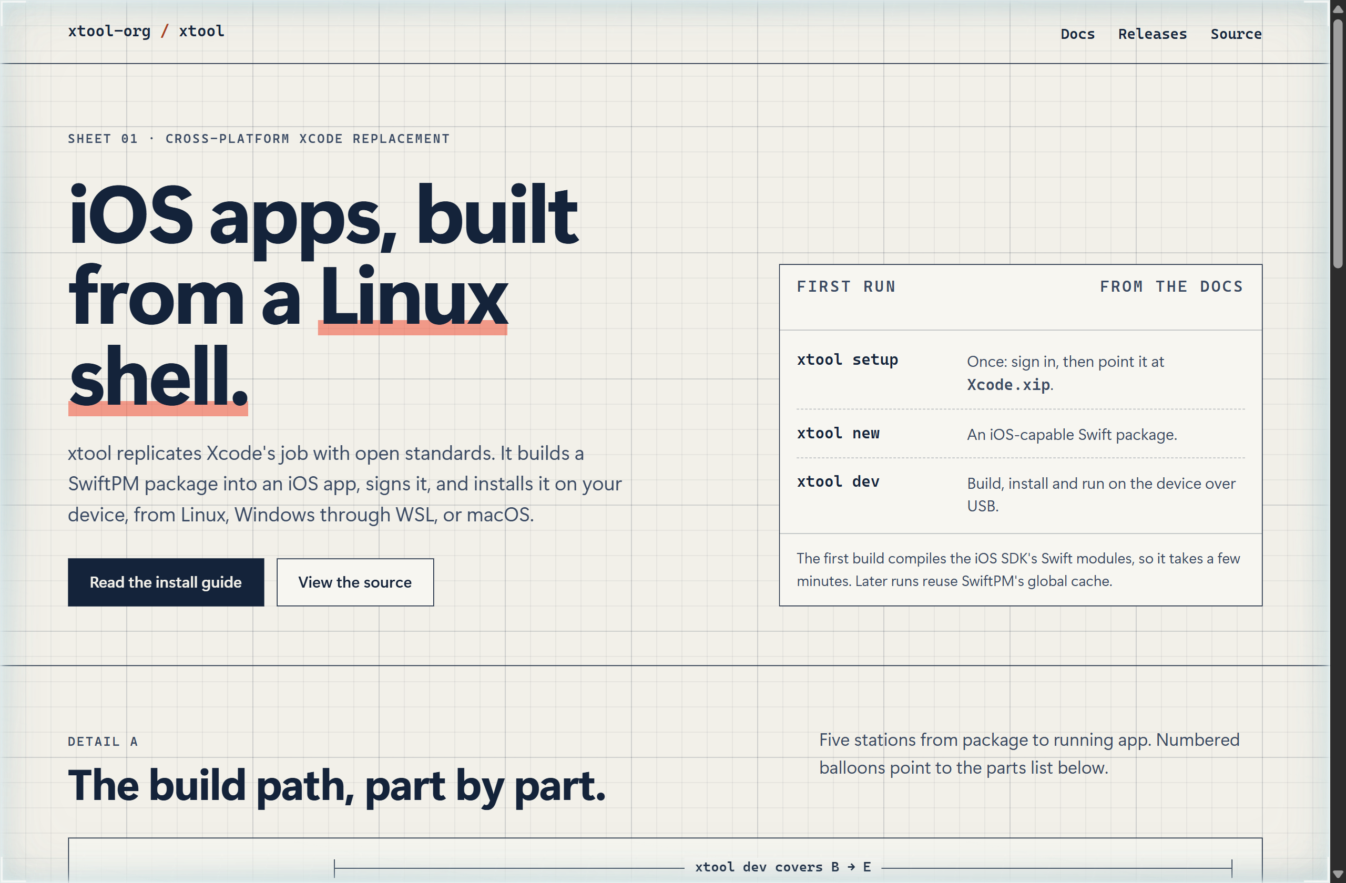Image resolution: width=1346 pixels, height=883 pixels.
Task: Click the xtool dev command text
Action: pyautogui.click(x=838, y=481)
